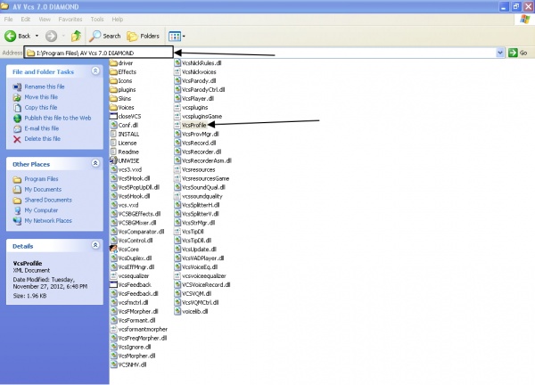Image resolution: width=535 pixels, height=385 pixels.
Task: Select the Skins folder icon
Action: click(113, 99)
